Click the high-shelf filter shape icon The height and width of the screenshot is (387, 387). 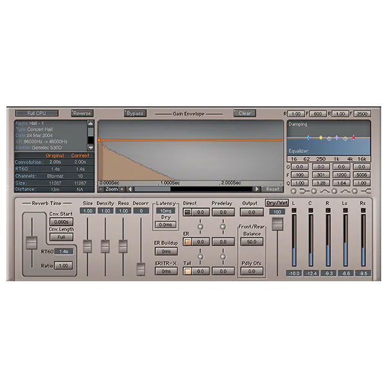366,191
